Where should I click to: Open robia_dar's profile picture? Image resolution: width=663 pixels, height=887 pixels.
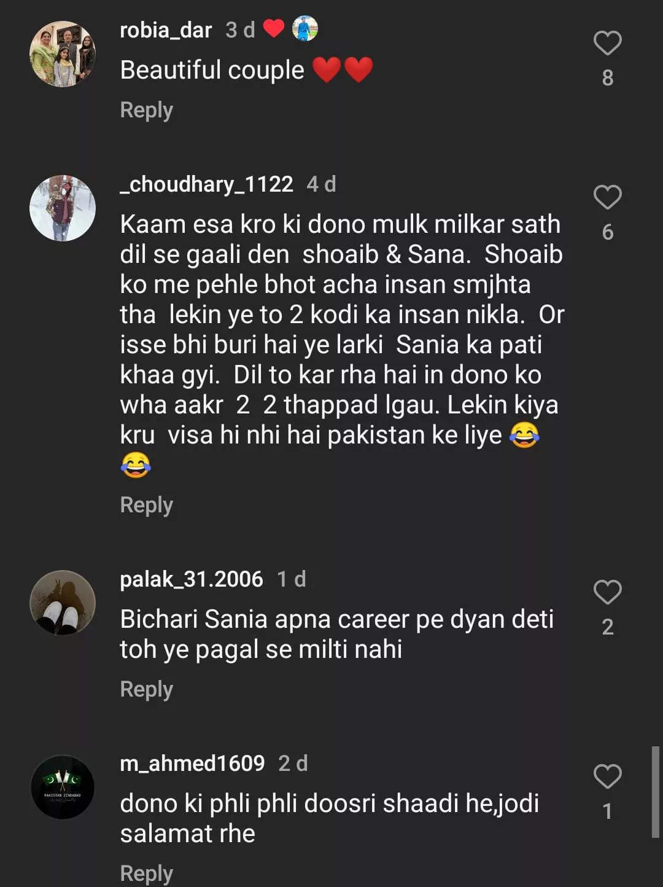(63, 54)
